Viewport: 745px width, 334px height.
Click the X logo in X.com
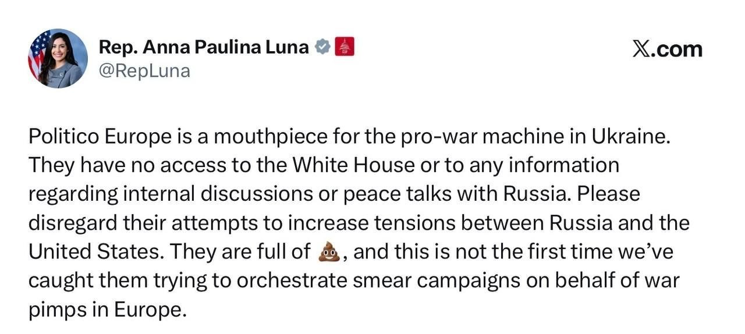(x=641, y=49)
